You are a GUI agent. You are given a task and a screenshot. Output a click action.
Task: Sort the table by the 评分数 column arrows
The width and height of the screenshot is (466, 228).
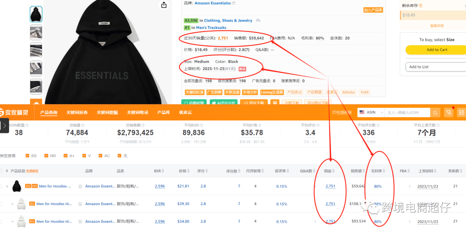tap(239, 171)
